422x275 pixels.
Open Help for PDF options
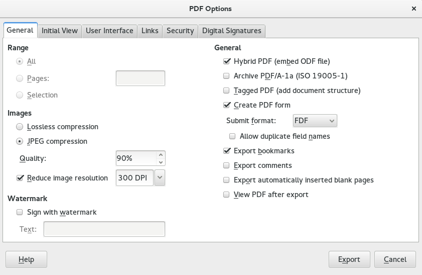click(26, 259)
